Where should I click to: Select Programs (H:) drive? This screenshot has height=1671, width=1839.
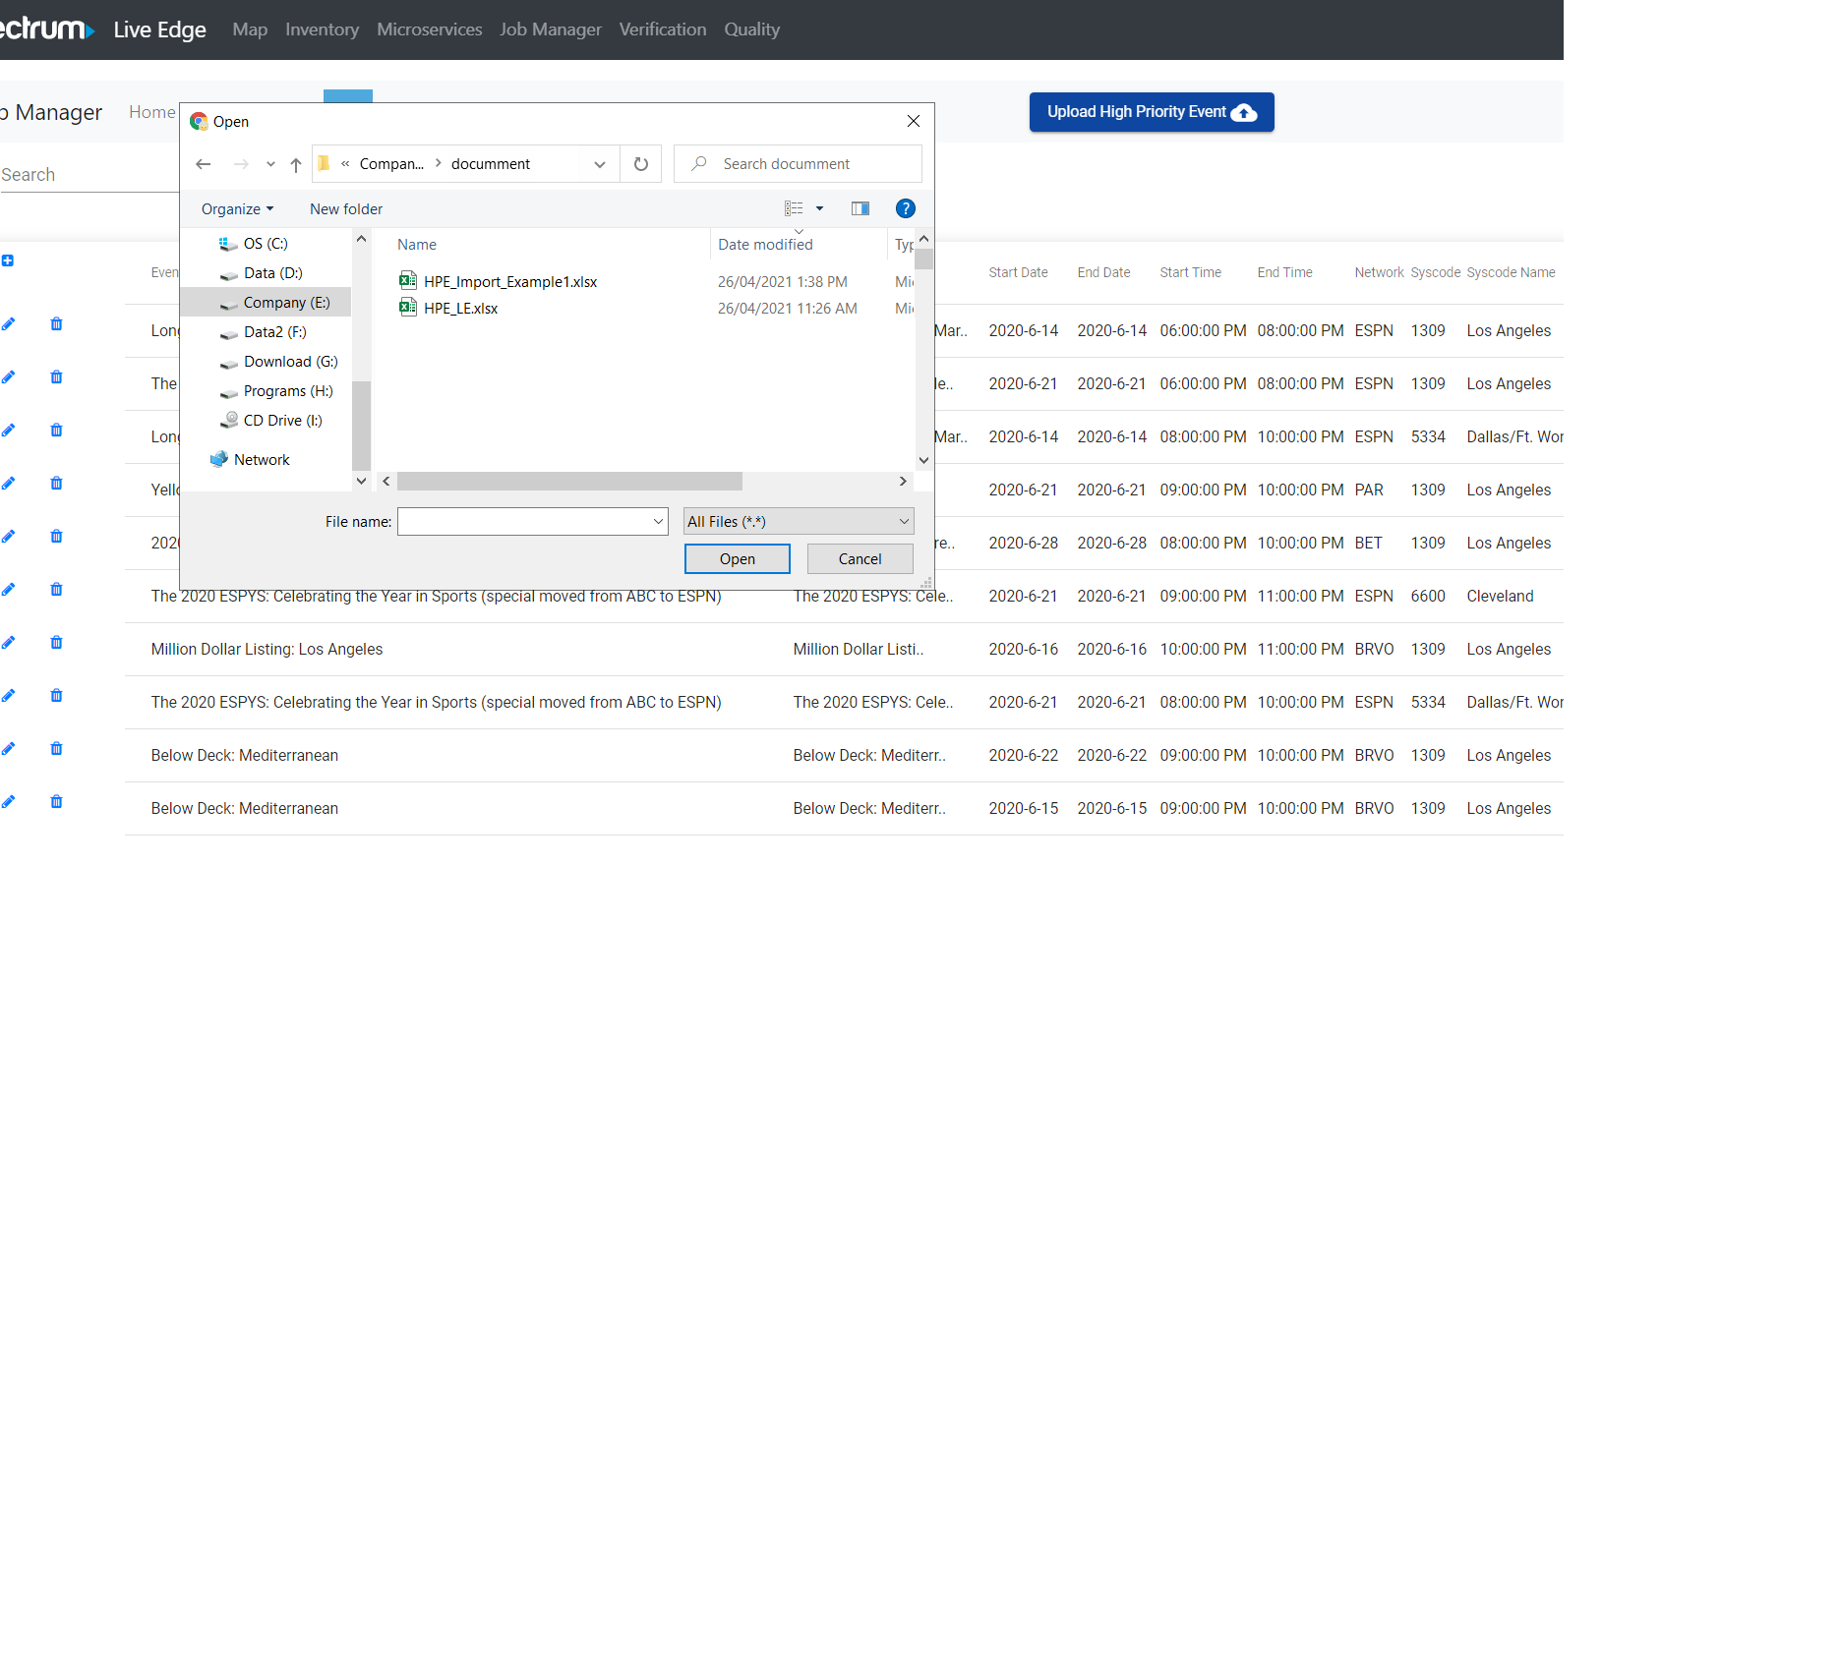tap(287, 391)
